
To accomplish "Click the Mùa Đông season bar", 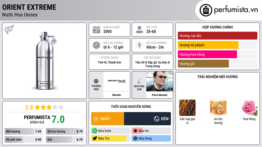I will click(151, 138).
